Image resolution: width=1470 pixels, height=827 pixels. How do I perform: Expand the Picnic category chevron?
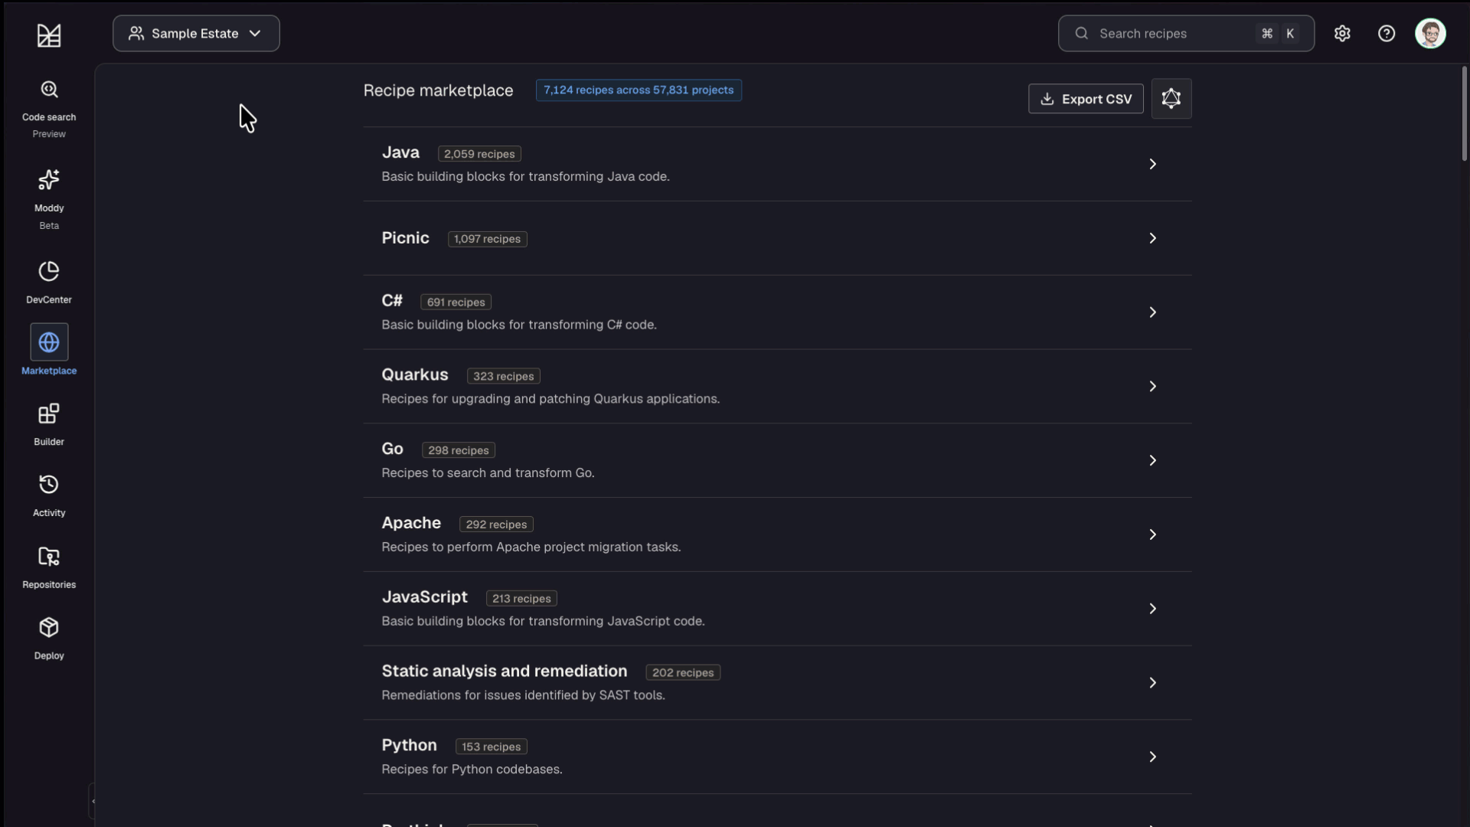click(x=1152, y=238)
